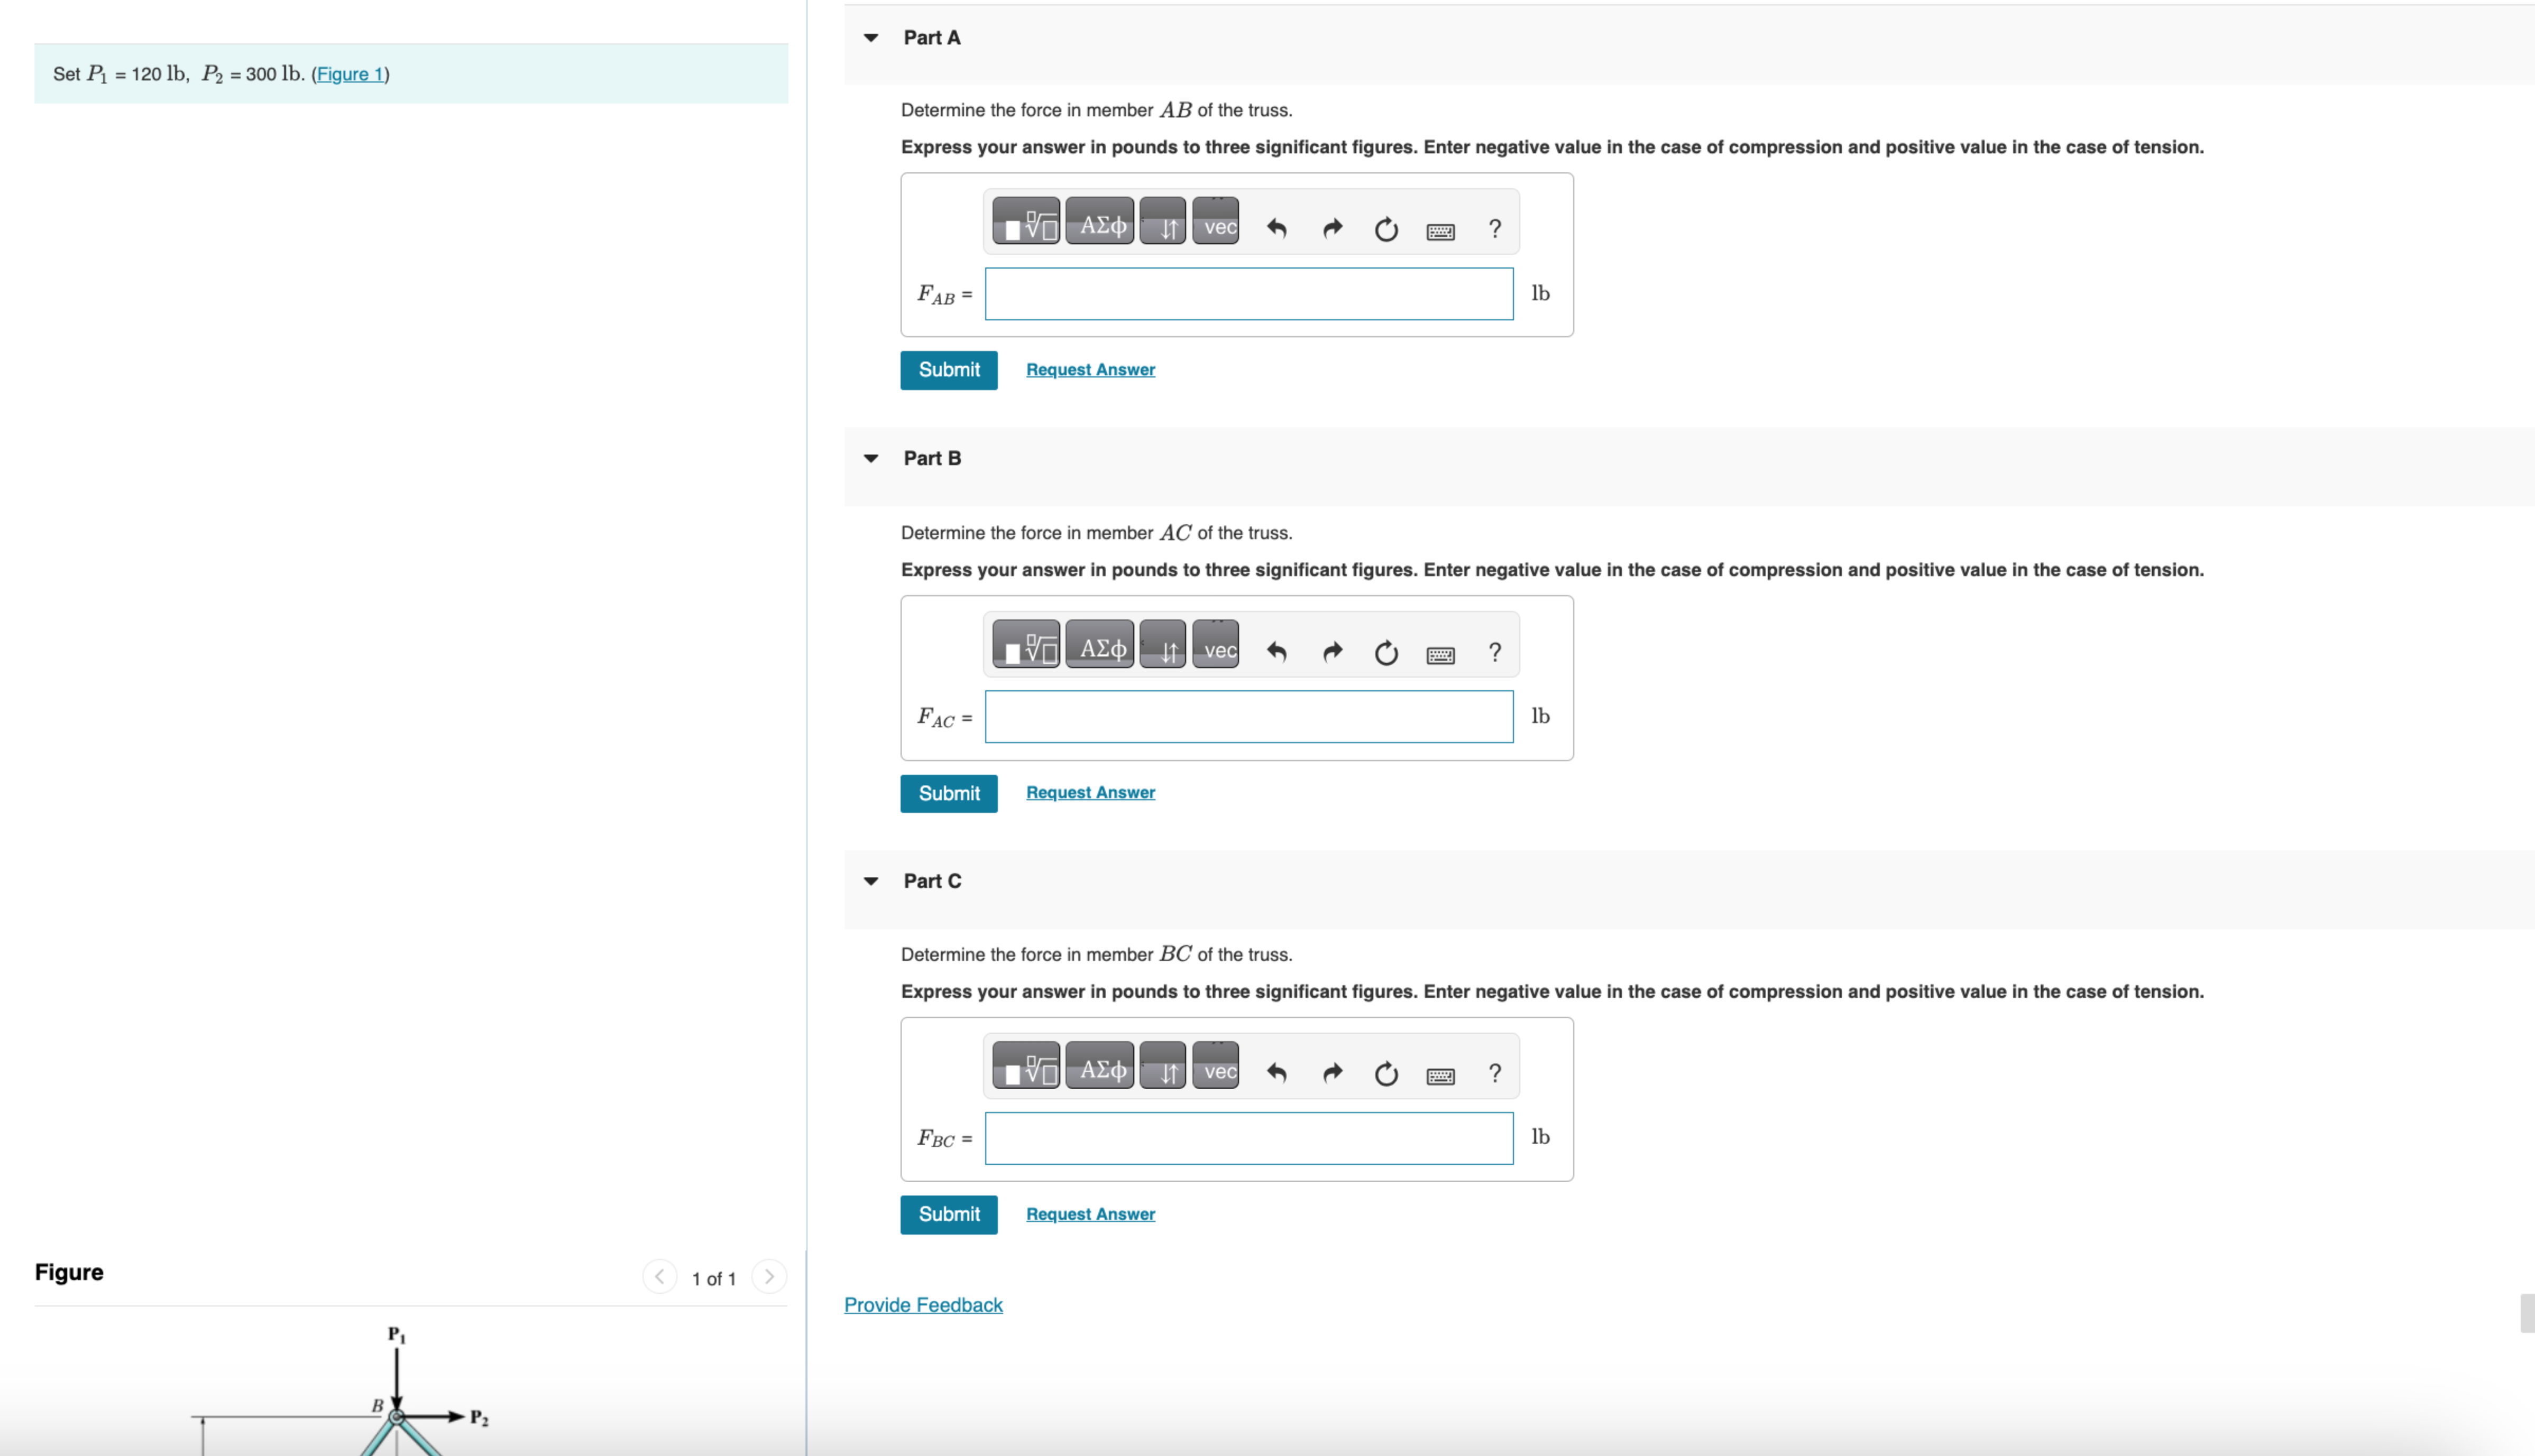
Task: Collapse the Part B section
Action: [x=870, y=458]
